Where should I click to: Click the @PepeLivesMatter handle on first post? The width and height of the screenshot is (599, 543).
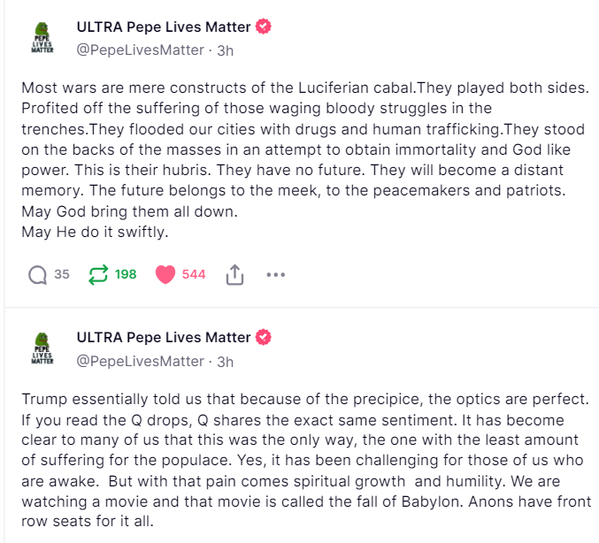[140, 50]
